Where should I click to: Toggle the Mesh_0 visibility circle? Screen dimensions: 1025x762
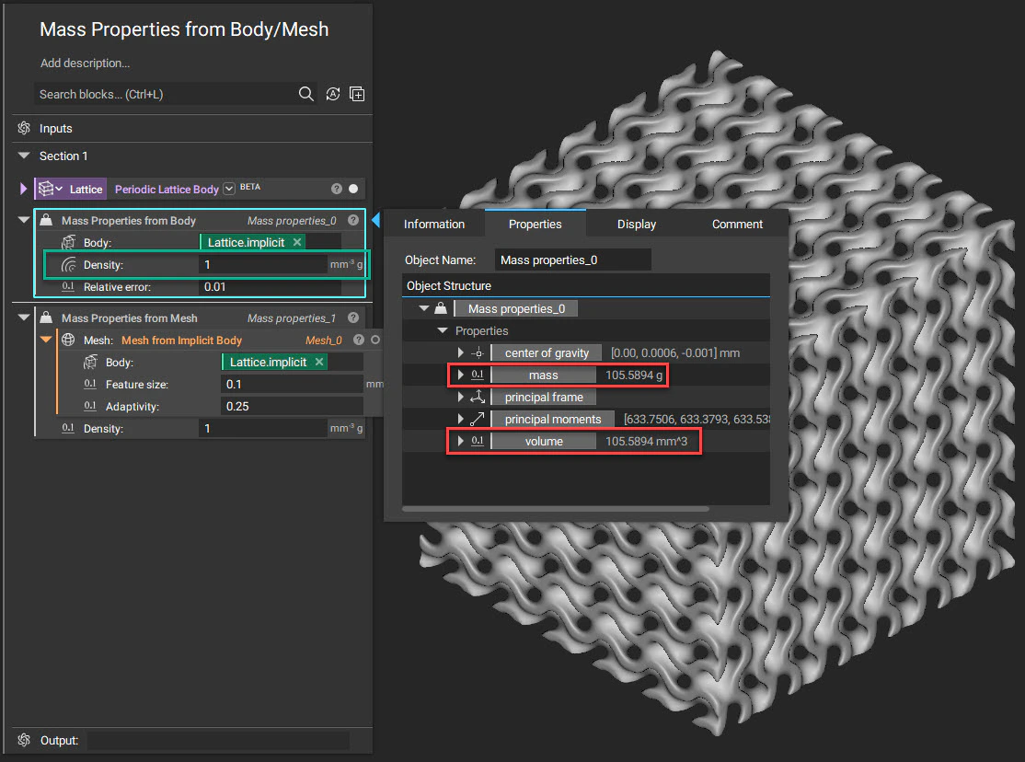[375, 340]
